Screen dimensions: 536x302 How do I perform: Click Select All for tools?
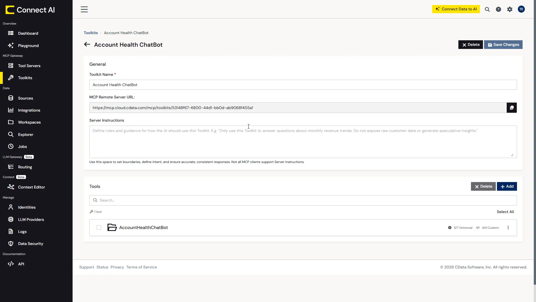point(505,212)
